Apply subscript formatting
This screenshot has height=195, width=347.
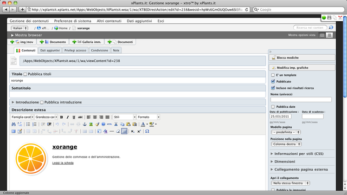click(132, 131)
